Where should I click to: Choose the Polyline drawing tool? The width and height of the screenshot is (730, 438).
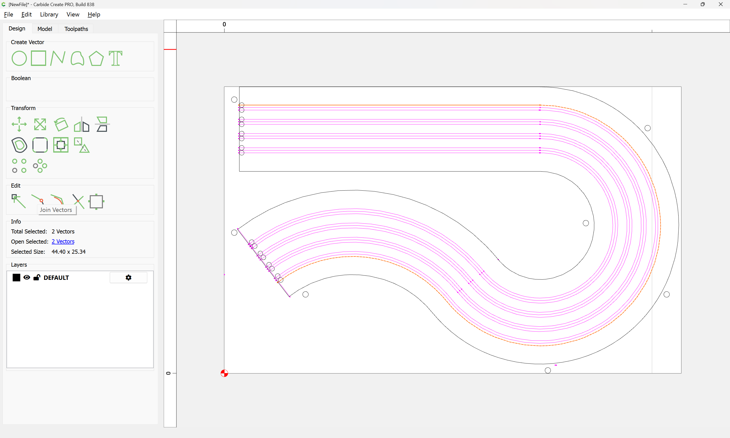(58, 58)
